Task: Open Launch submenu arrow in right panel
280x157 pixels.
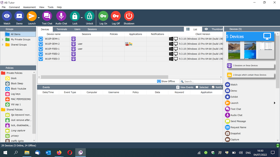Action: (274, 103)
